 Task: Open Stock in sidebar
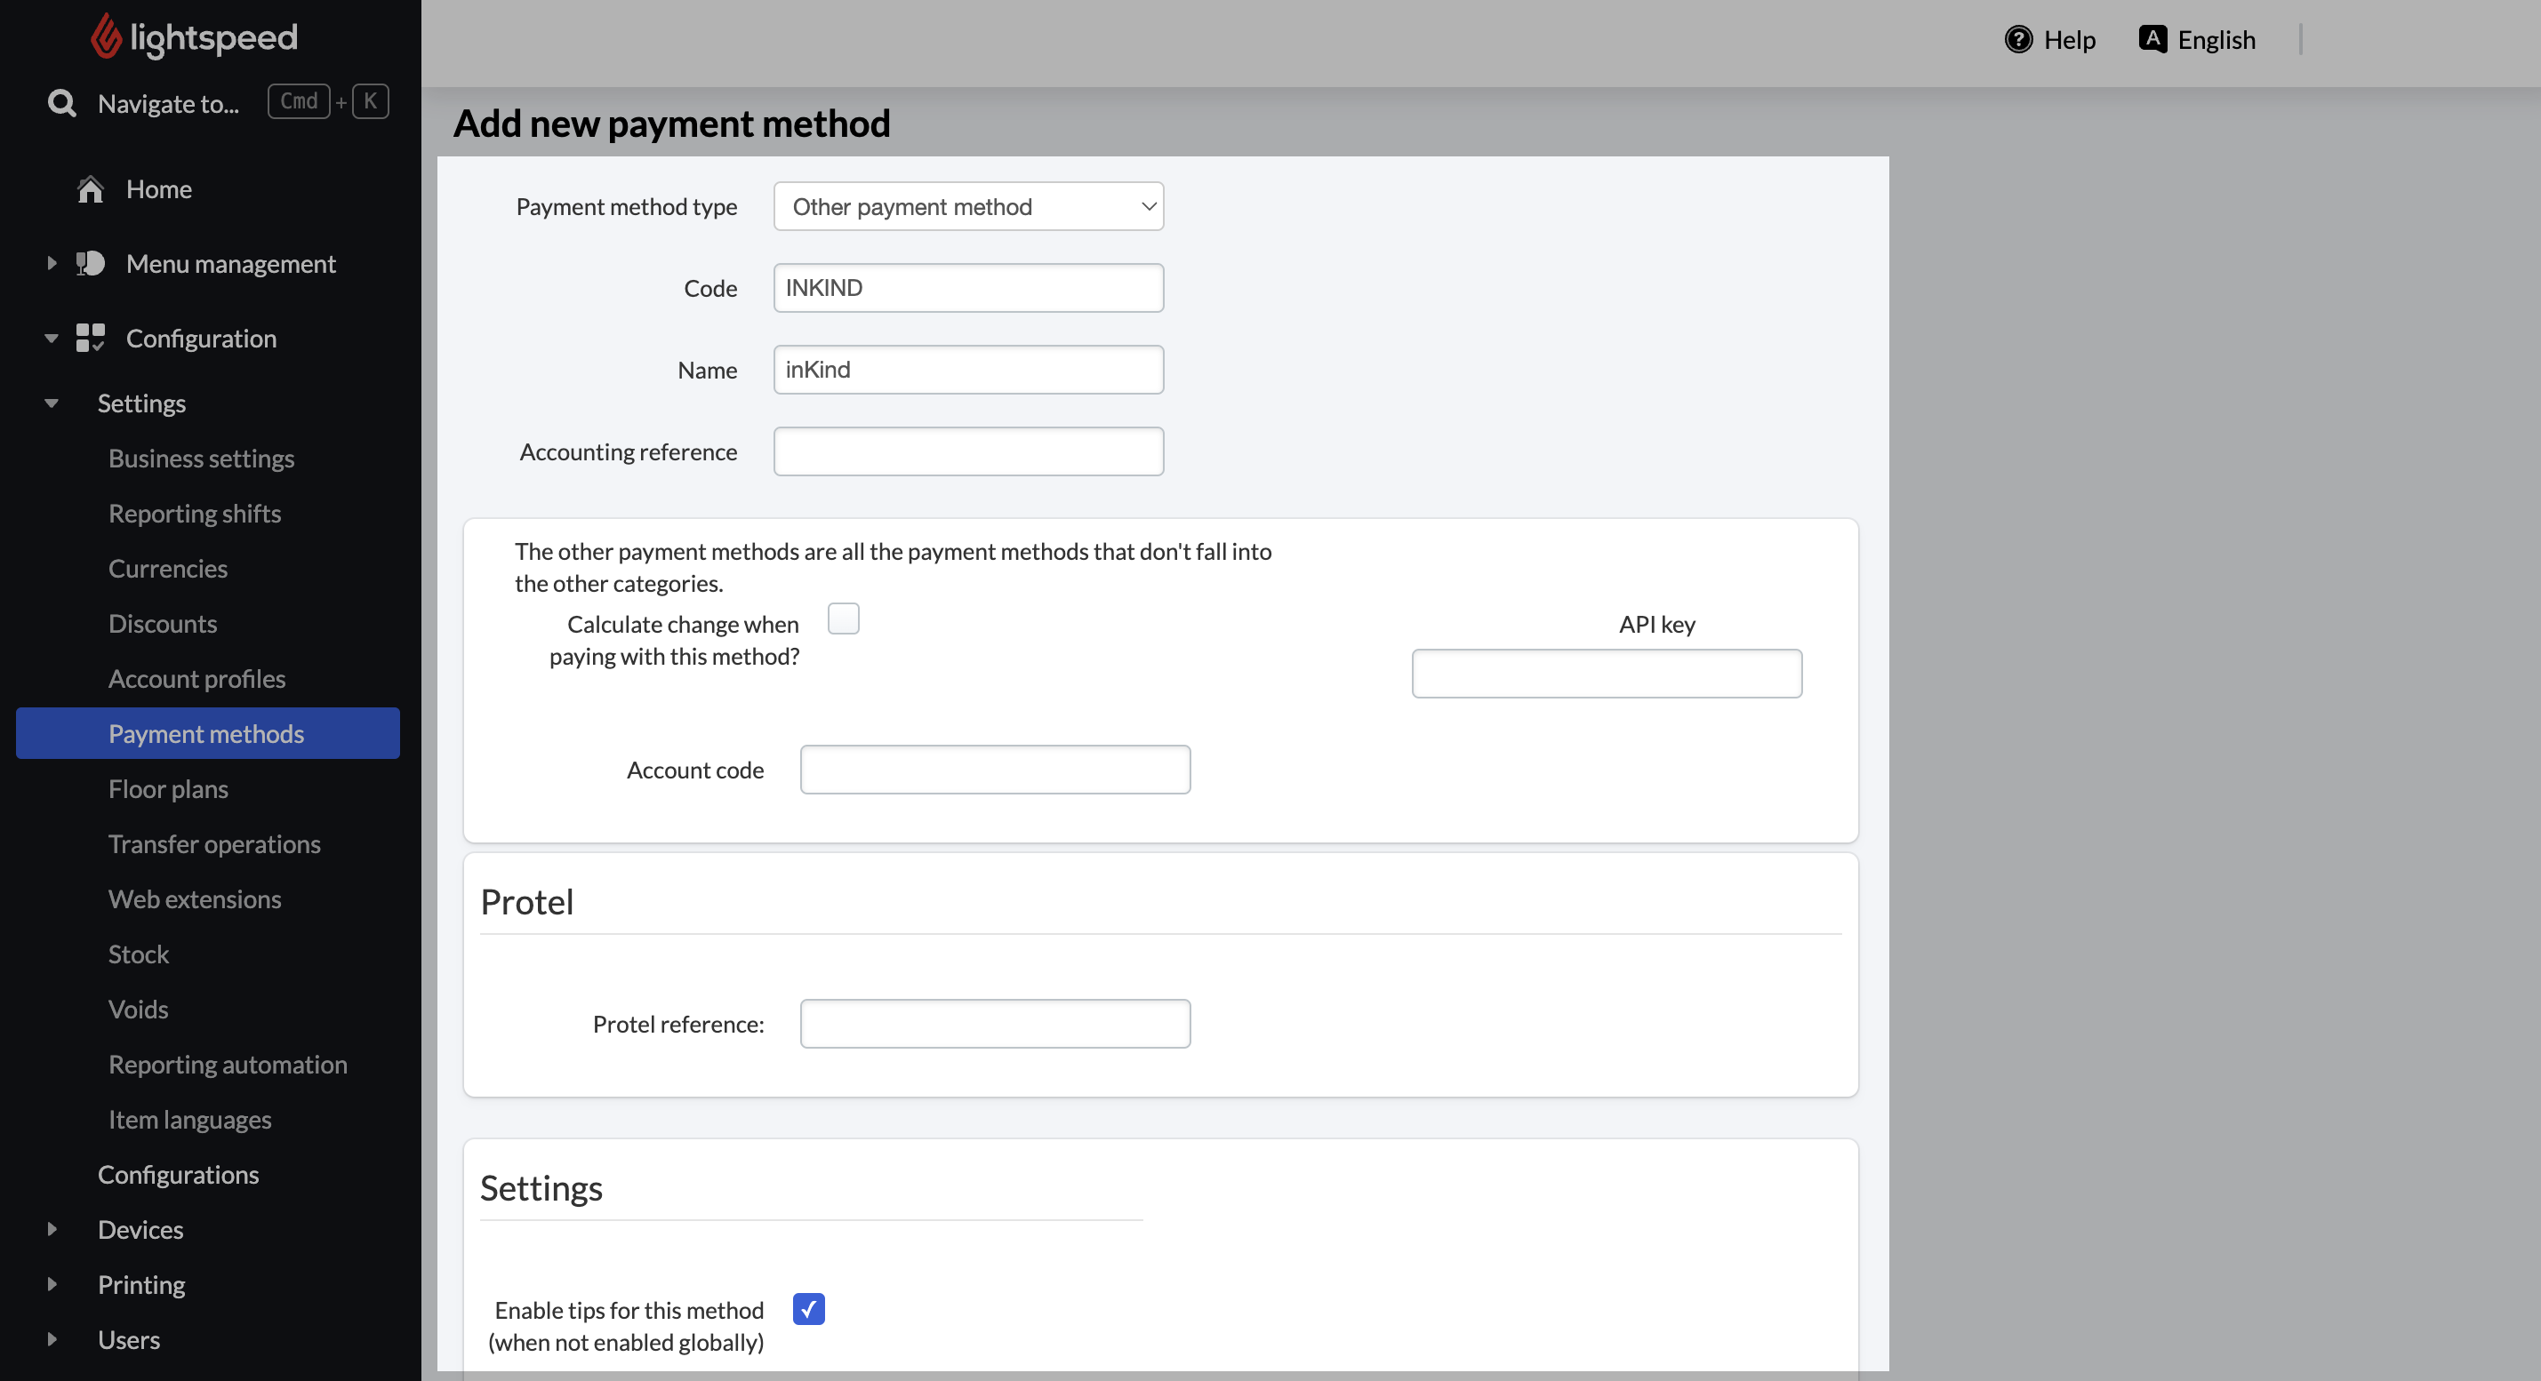point(138,954)
